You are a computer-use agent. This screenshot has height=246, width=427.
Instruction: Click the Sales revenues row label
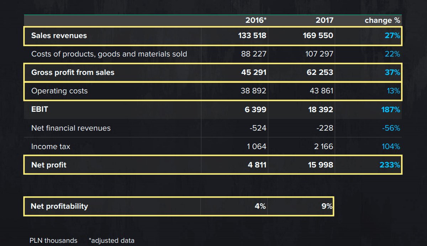point(59,36)
